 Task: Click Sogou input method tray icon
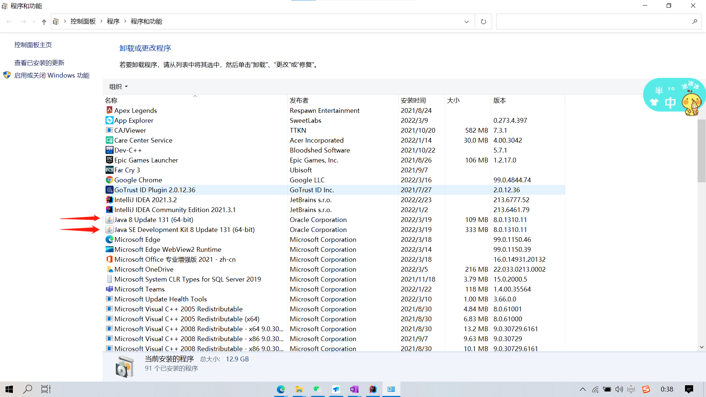pos(646,389)
